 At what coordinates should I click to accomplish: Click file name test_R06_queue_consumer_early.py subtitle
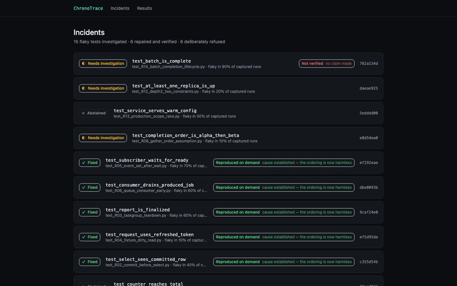point(138,191)
